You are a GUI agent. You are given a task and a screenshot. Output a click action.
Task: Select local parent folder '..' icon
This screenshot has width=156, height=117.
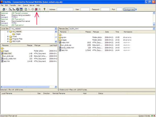(x=2, y=48)
